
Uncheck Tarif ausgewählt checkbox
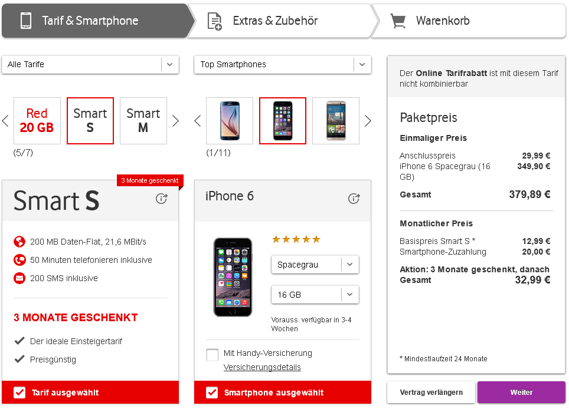19,392
